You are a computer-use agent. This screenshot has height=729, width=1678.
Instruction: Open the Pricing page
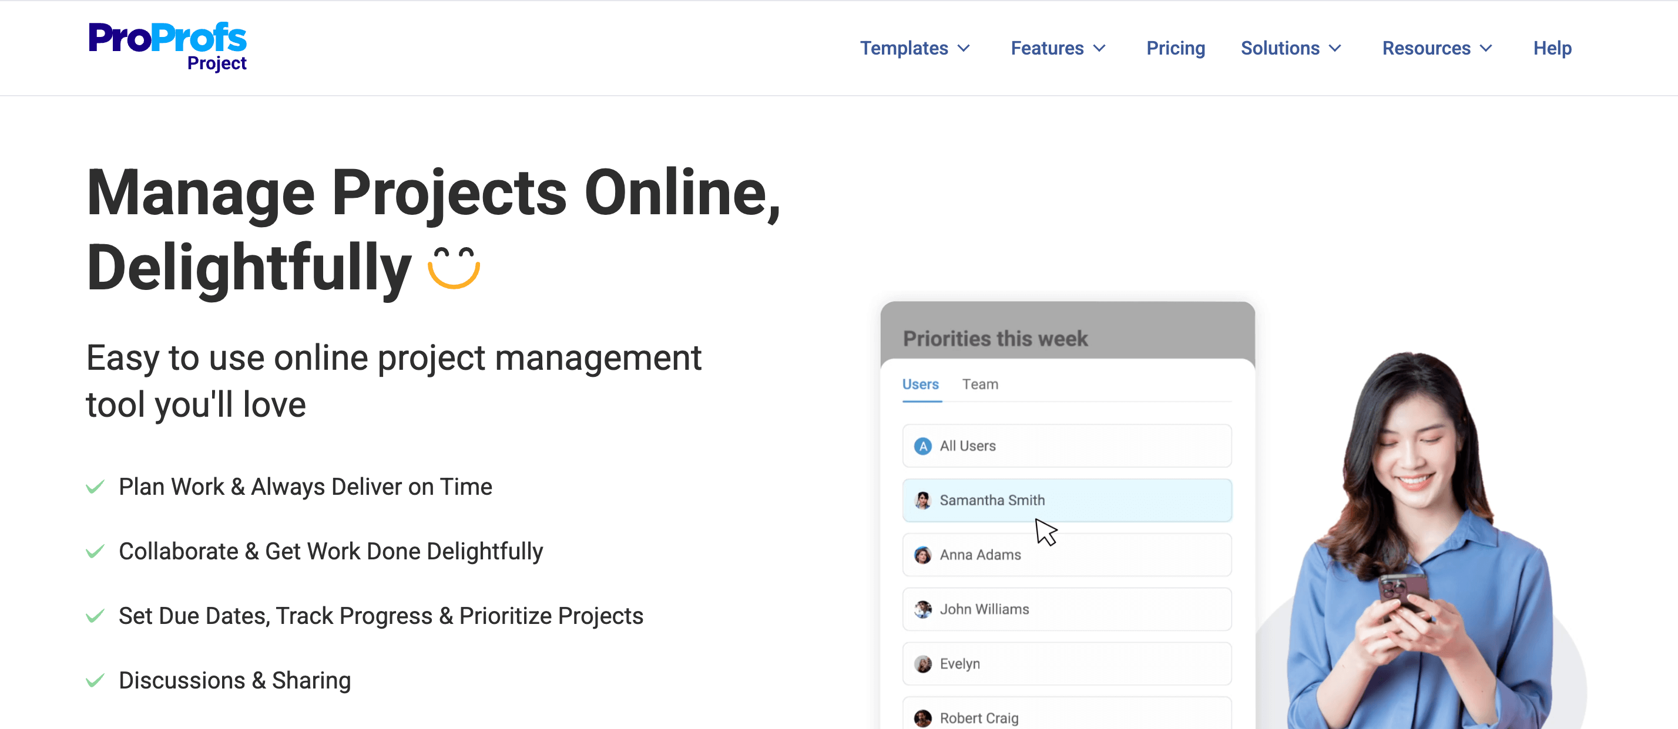point(1175,48)
